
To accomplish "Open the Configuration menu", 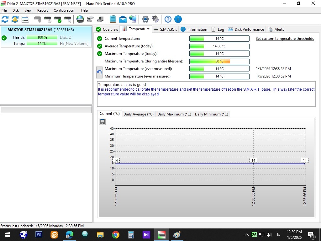I will click(x=64, y=10).
